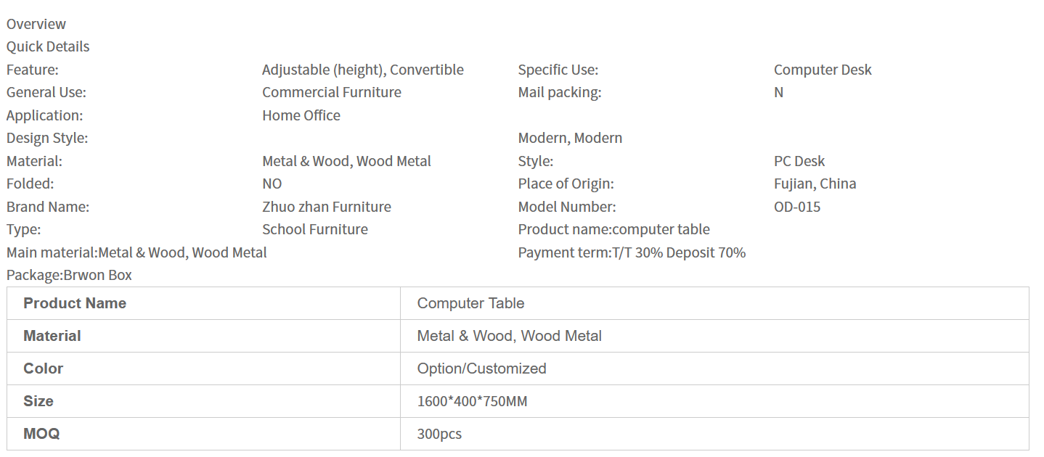This screenshot has height=457, width=1044.
Task: Click Commercial Furniture general use value
Action: point(331,92)
